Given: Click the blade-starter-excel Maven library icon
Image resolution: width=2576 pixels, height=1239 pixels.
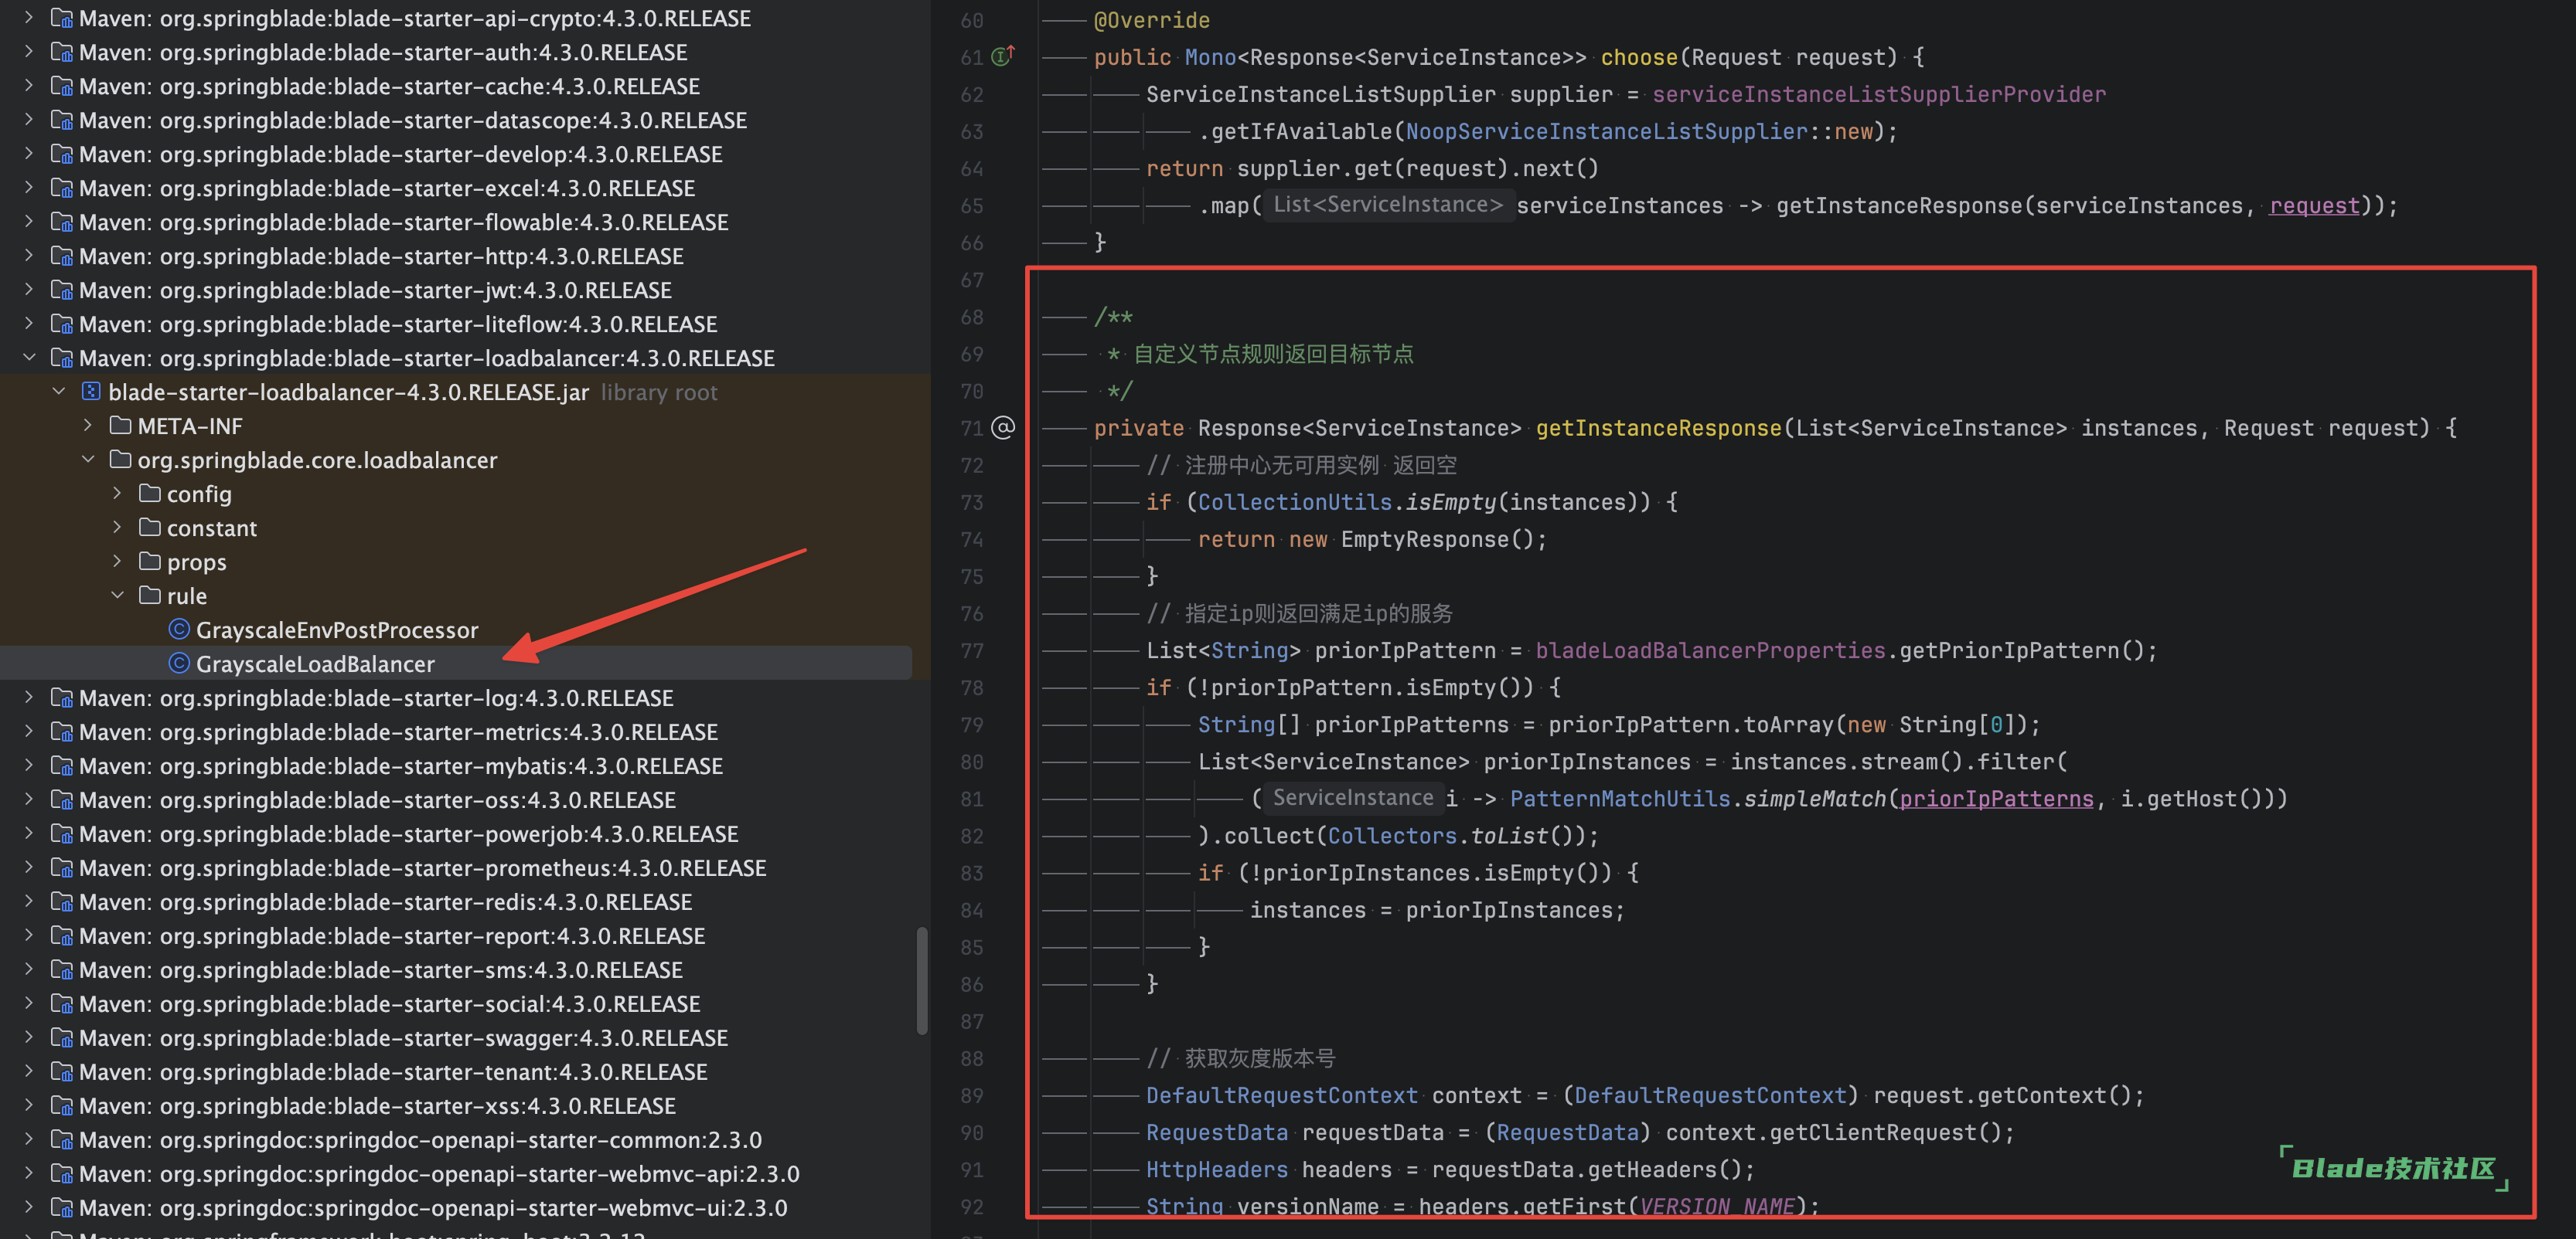Looking at the screenshot, I should pos(62,188).
